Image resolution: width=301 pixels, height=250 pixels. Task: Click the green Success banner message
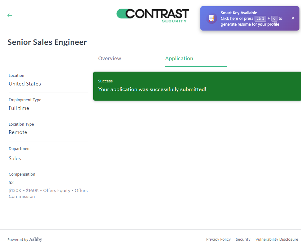[x=152, y=90]
